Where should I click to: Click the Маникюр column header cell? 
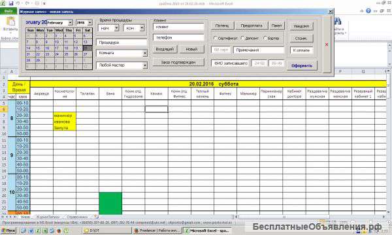248,93
